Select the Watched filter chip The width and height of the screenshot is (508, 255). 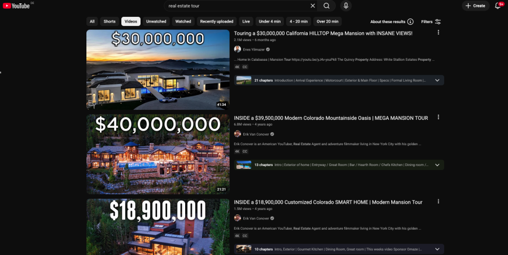click(183, 21)
